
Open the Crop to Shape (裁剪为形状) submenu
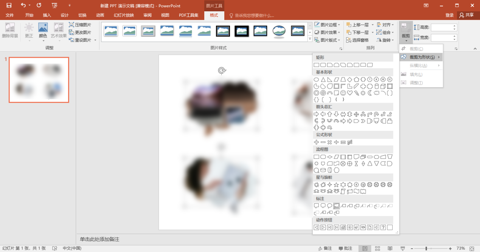pos(421,57)
